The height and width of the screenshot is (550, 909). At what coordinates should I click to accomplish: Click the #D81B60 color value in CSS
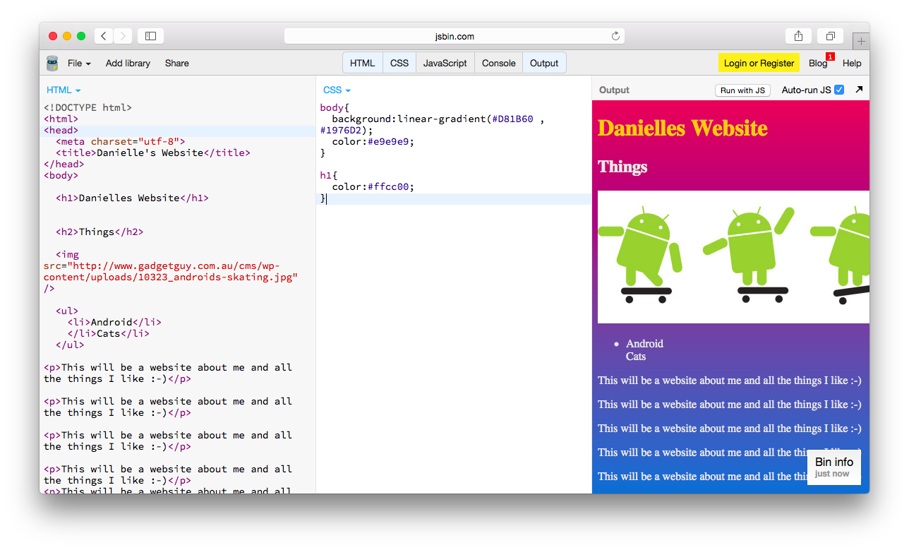(512, 119)
